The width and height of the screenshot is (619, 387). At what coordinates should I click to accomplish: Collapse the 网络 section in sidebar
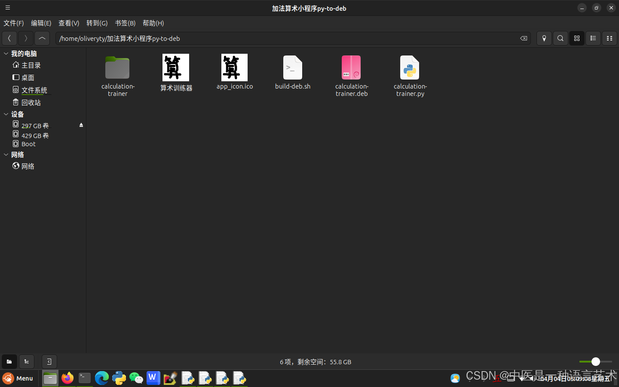[x=6, y=154]
